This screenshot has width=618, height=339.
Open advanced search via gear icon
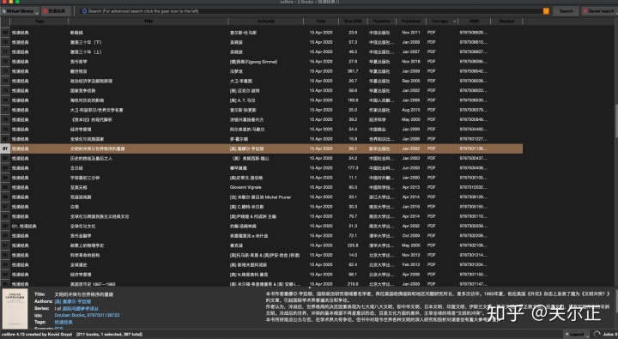pos(84,11)
